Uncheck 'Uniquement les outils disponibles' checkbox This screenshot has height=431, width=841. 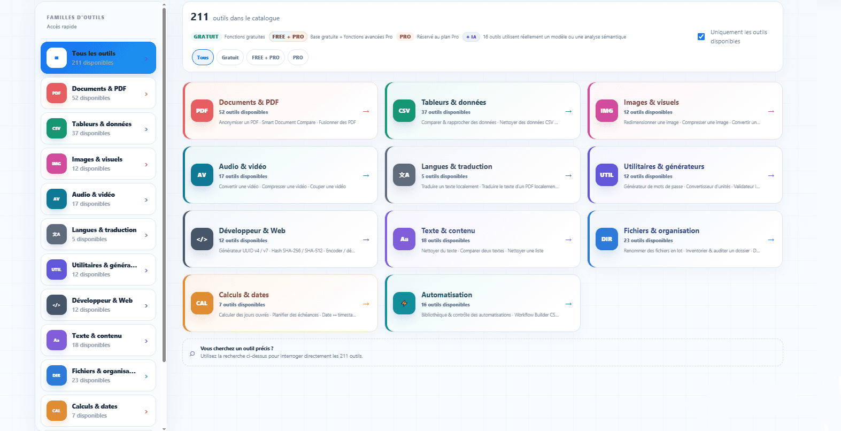click(701, 37)
